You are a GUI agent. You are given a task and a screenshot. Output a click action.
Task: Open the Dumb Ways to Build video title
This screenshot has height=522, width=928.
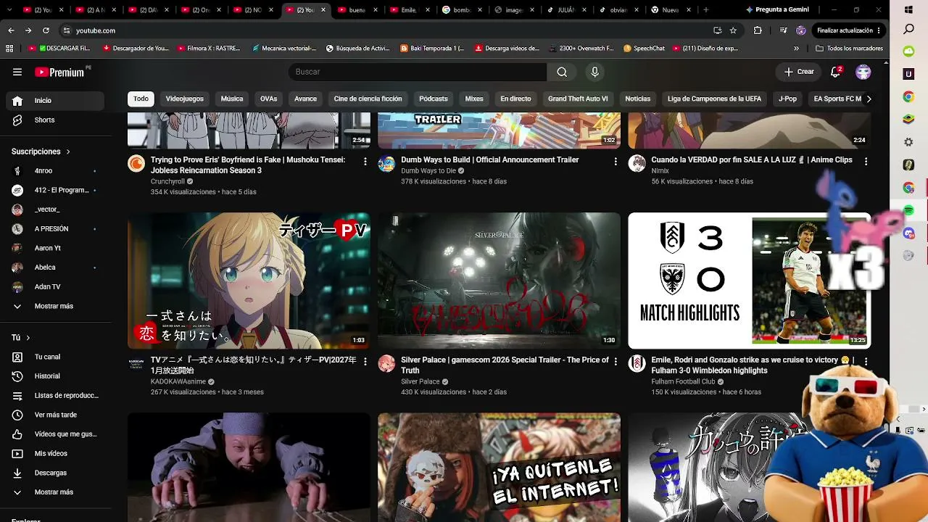click(x=489, y=159)
